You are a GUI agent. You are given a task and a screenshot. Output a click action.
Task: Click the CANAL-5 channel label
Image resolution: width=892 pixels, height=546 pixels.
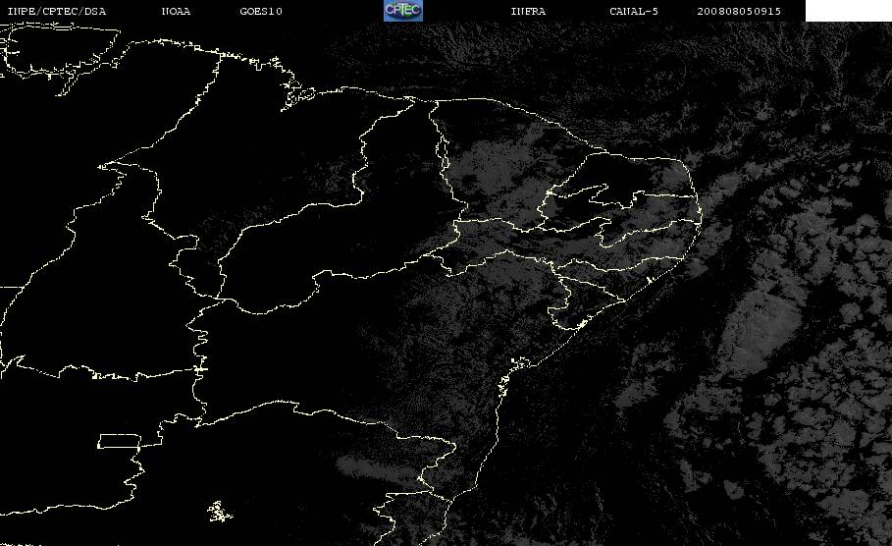coord(634,11)
